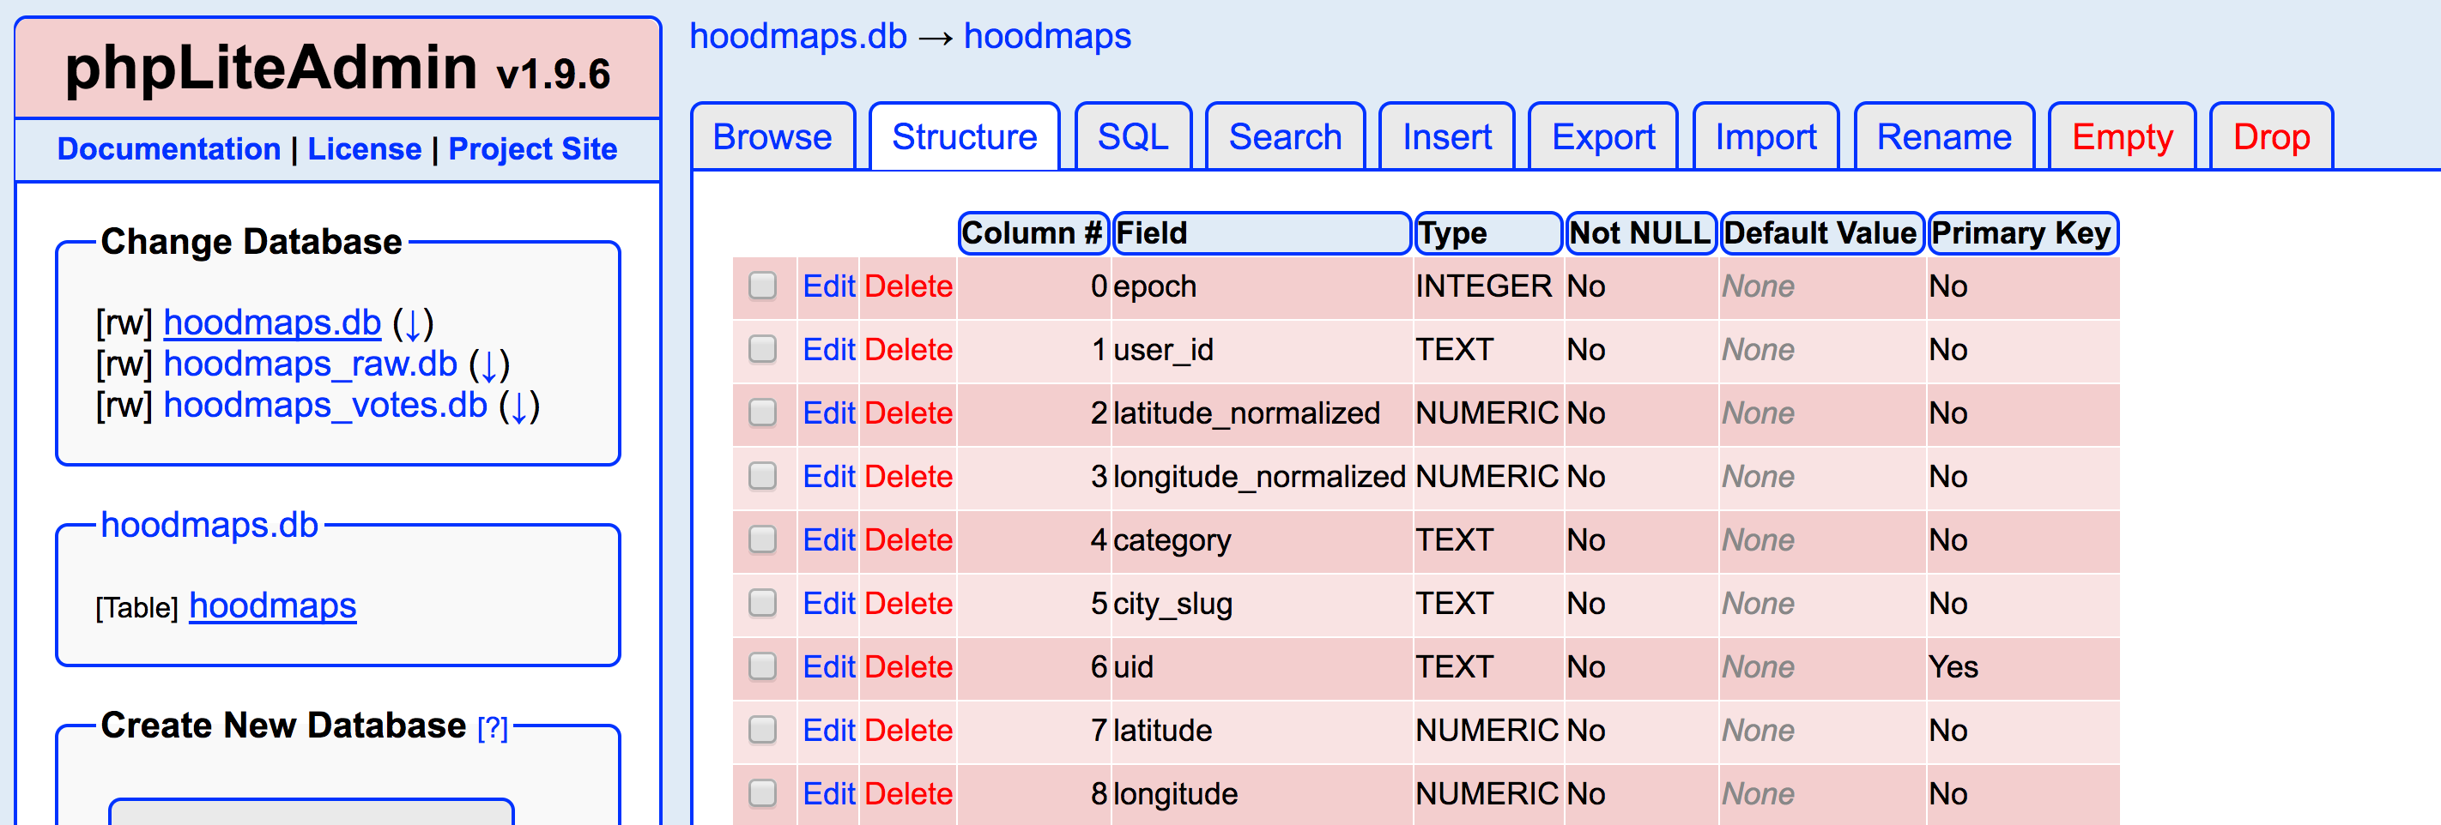Screen dimensions: 2441x825
Task: Delete the longitude column (row 8)
Action: (x=909, y=794)
